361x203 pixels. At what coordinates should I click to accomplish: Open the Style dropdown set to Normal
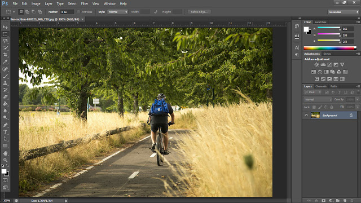coord(117,12)
